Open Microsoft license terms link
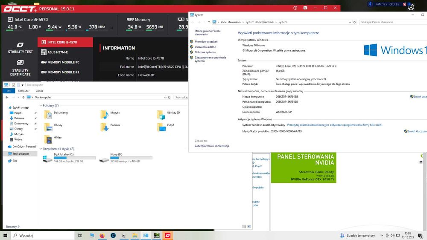Screen dimensions: 427x240 [x=334, y=125]
